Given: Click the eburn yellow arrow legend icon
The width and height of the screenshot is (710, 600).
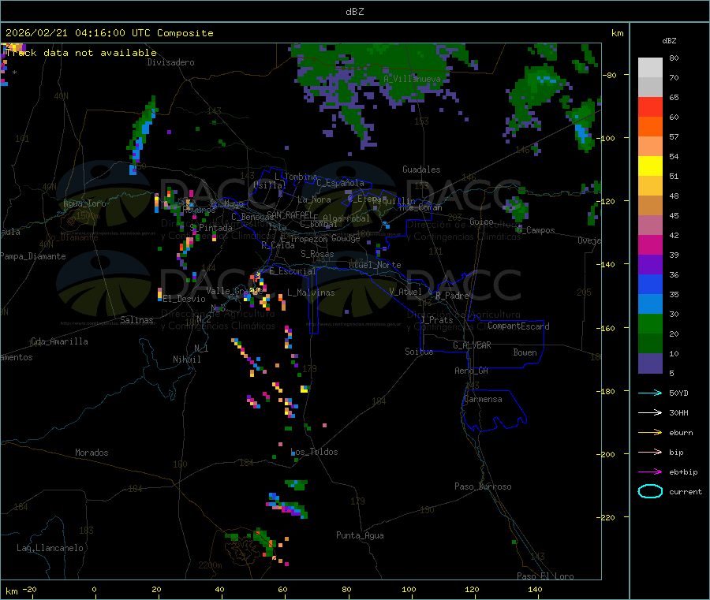Looking at the screenshot, I should [x=650, y=432].
